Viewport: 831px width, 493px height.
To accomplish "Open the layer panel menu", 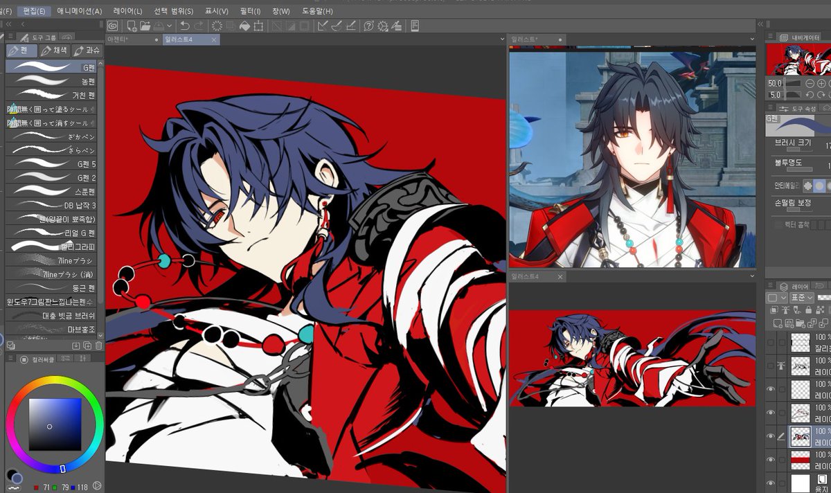I will pos(770,285).
